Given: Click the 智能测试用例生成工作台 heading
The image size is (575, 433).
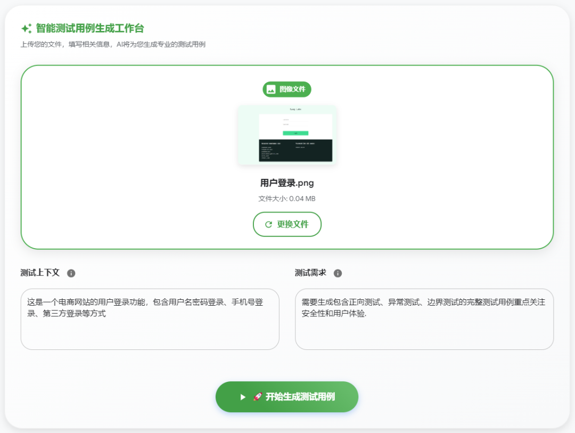Looking at the screenshot, I should (x=90, y=28).
